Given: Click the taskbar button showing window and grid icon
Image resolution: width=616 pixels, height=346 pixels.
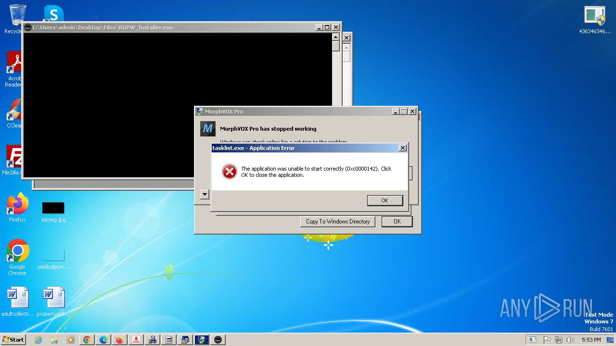Looking at the screenshot, I should (185, 340).
